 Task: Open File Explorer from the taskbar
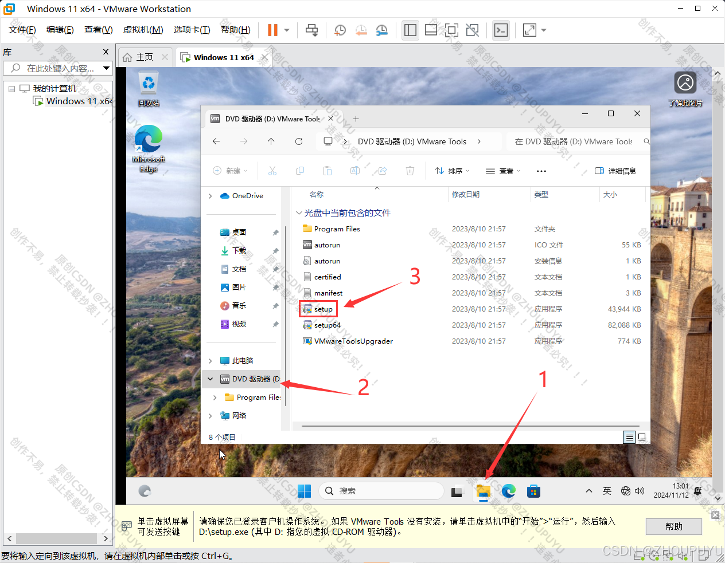click(484, 491)
